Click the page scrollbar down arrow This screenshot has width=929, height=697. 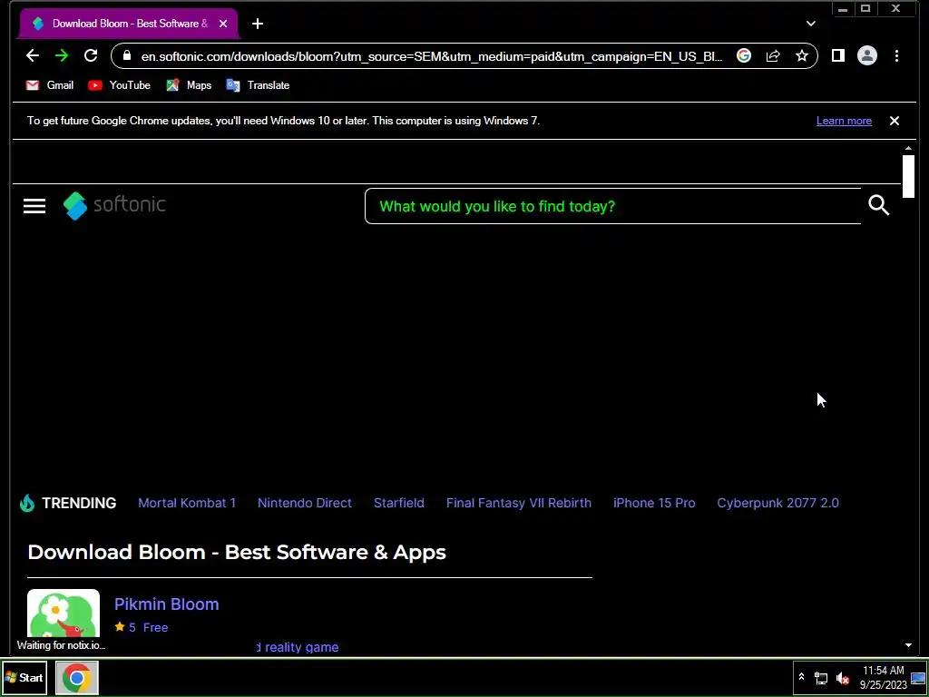pyautogui.click(x=908, y=645)
